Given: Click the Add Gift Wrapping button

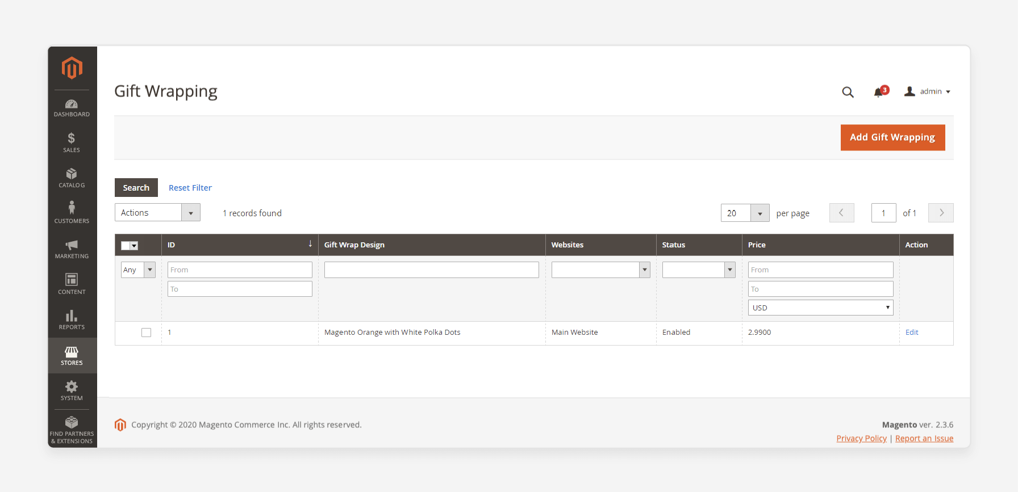Looking at the screenshot, I should (892, 137).
